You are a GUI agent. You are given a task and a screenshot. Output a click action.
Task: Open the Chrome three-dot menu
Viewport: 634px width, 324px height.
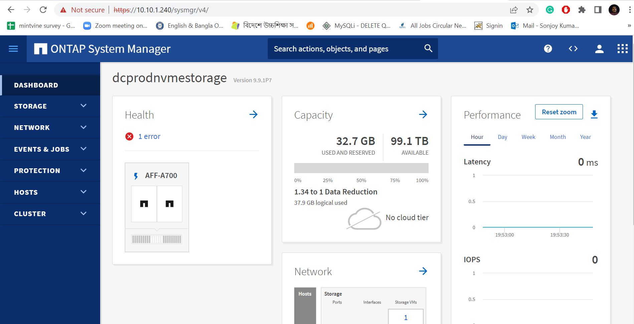[630, 10]
